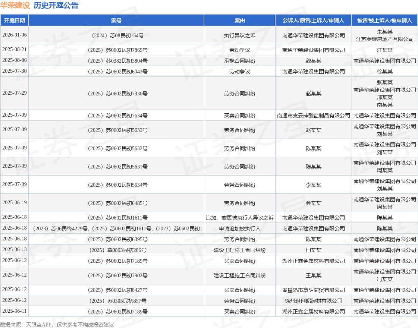Click plaintiff 闫某某
The height and width of the screenshot is (328, 418).
(x=313, y=250)
